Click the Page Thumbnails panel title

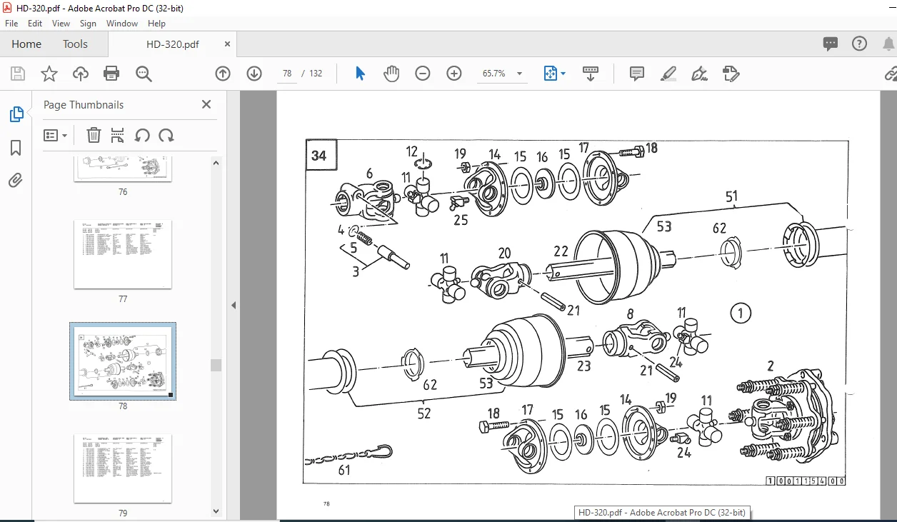point(84,104)
